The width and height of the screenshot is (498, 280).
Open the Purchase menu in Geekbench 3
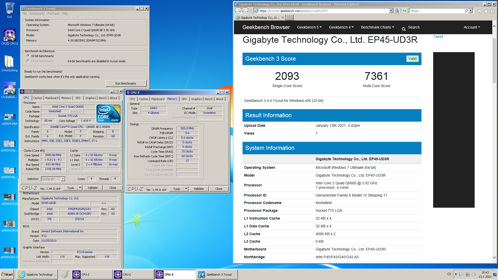coord(53,13)
